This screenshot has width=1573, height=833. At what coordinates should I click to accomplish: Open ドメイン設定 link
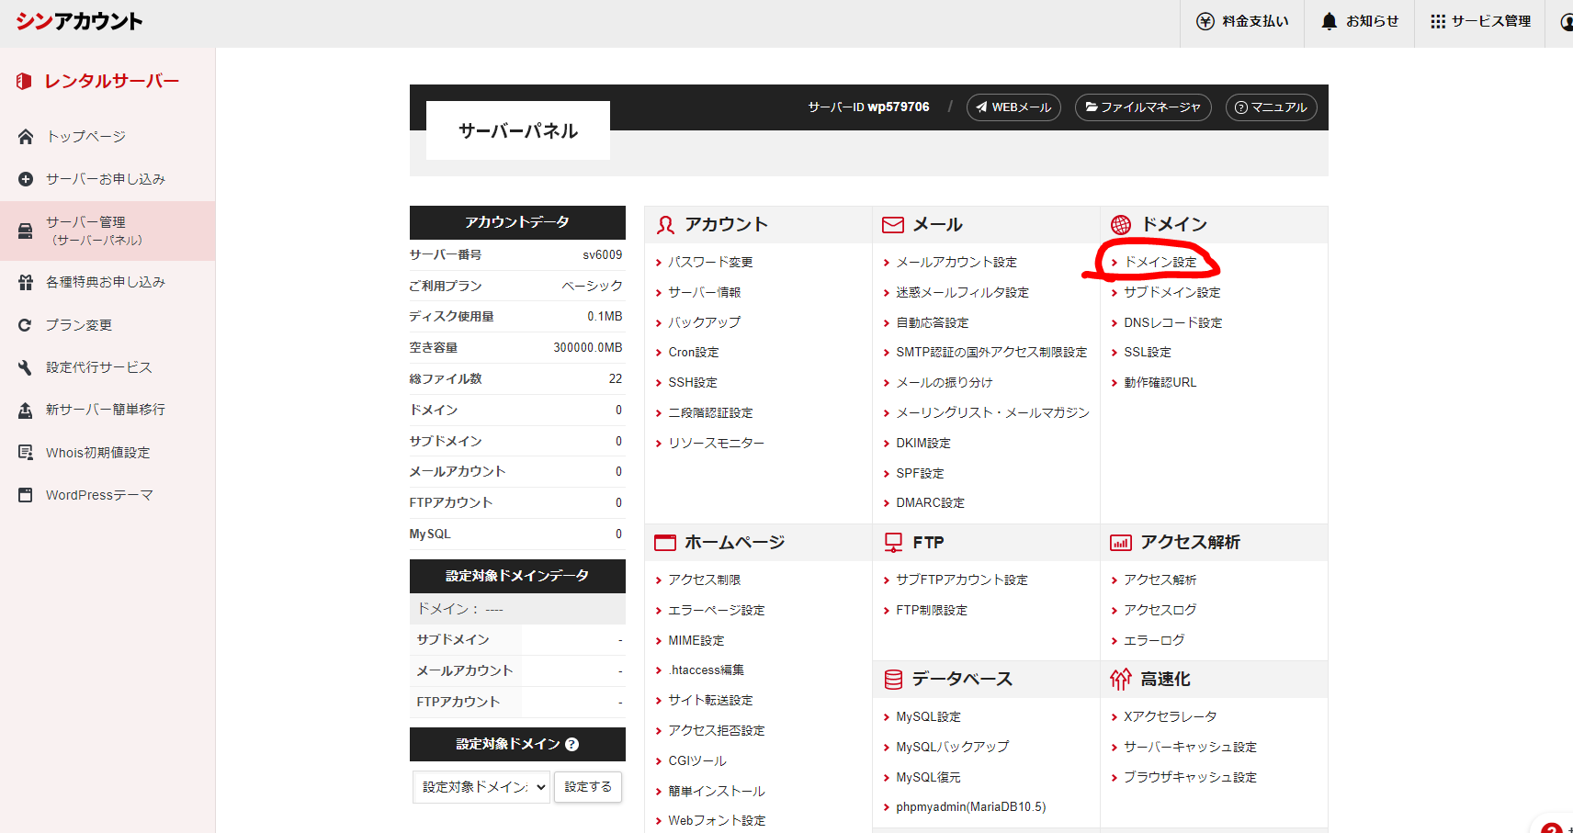1160,263
